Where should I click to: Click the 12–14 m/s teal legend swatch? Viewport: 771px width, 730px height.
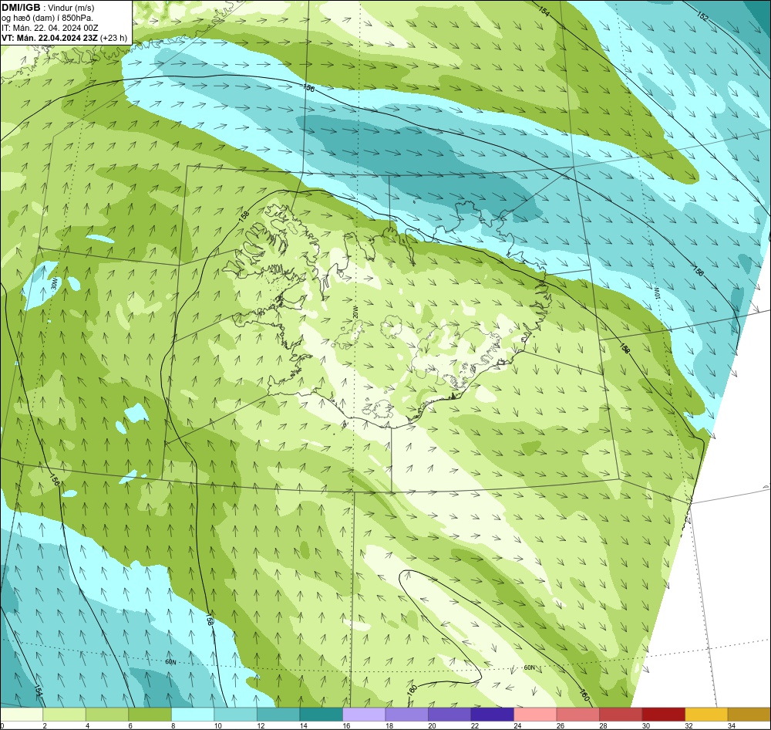click(x=278, y=715)
